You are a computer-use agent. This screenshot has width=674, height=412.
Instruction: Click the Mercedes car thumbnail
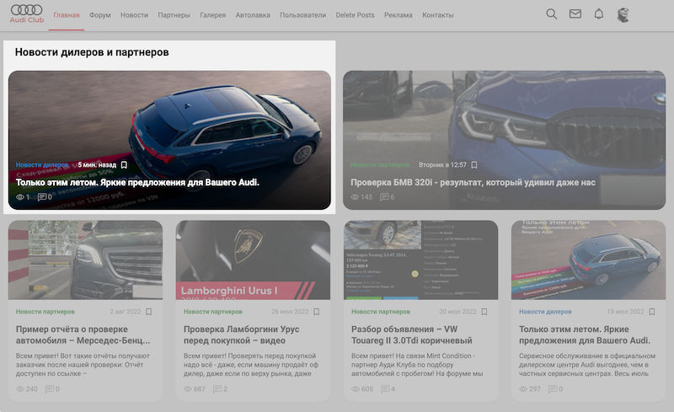click(x=86, y=260)
